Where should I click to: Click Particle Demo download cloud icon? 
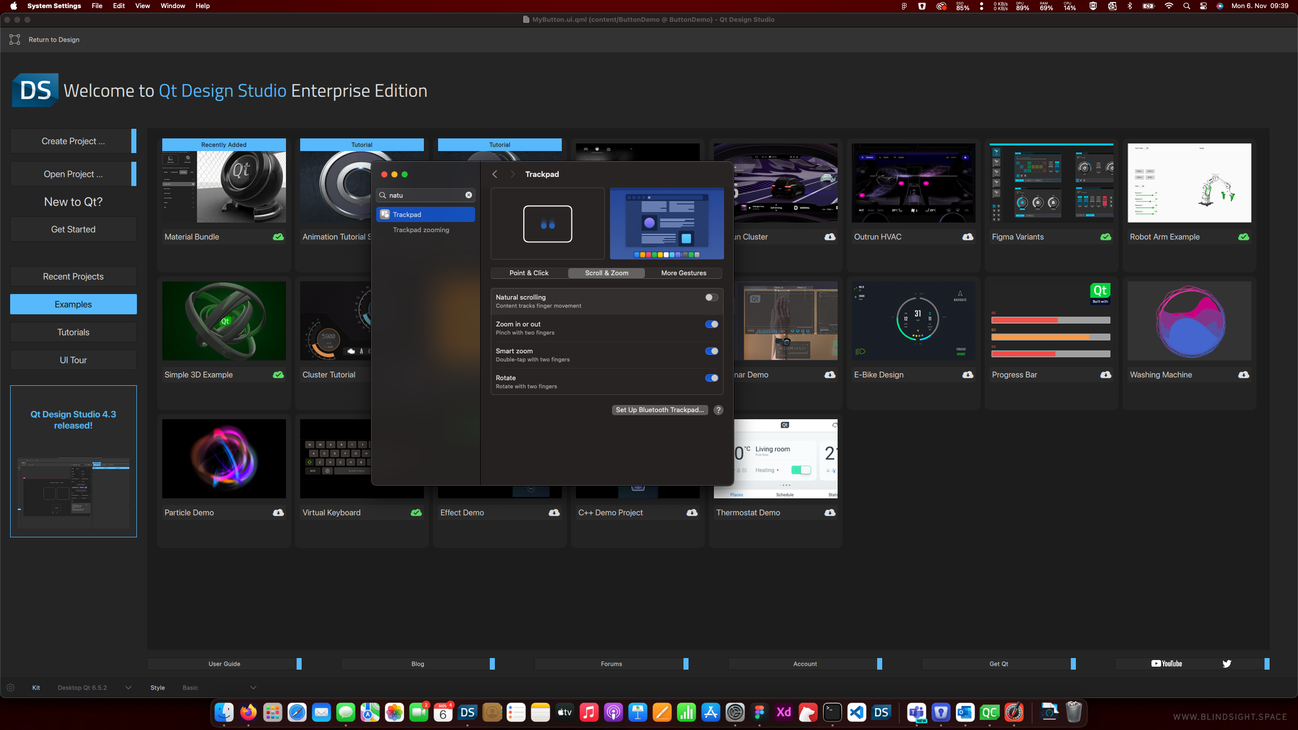(x=278, y=513)
